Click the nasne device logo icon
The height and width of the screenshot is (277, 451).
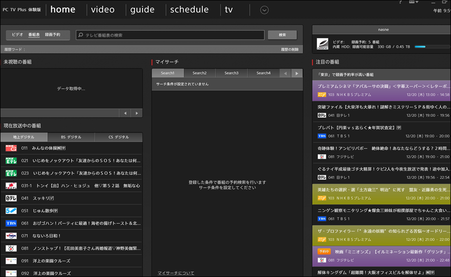(323, 44)
